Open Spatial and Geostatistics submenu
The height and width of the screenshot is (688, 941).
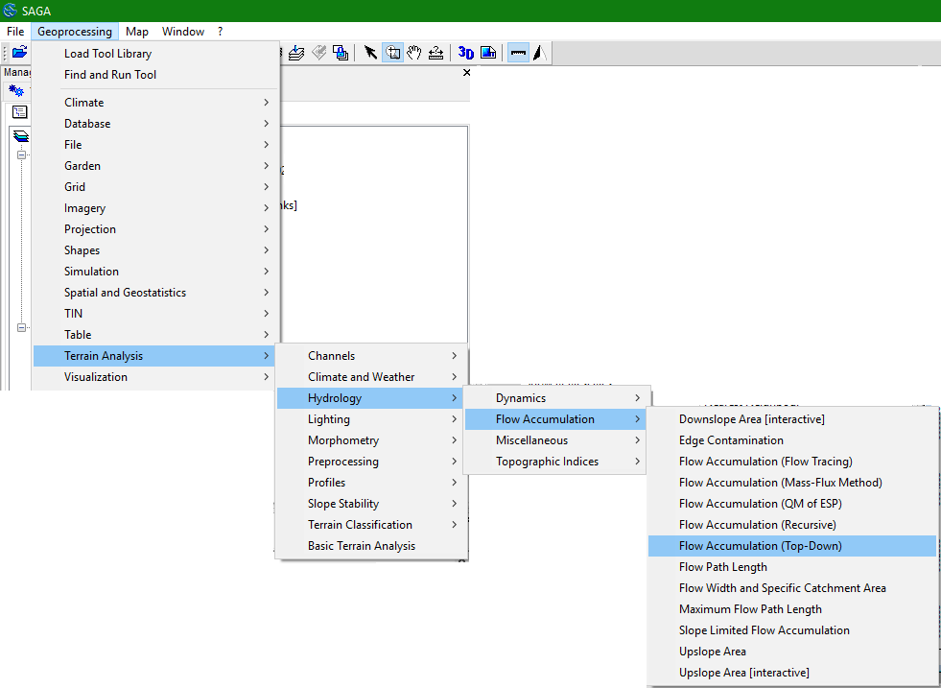pos(156,293)
